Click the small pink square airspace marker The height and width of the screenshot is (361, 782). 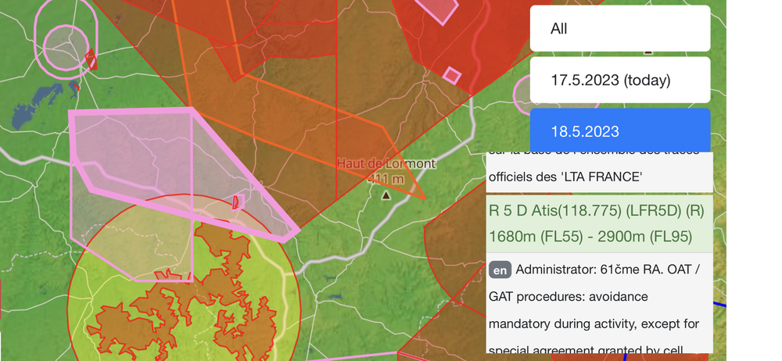click(452, 75)
